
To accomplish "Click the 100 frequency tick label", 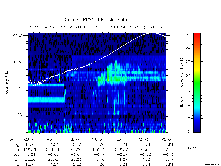I will pos(19,88).
